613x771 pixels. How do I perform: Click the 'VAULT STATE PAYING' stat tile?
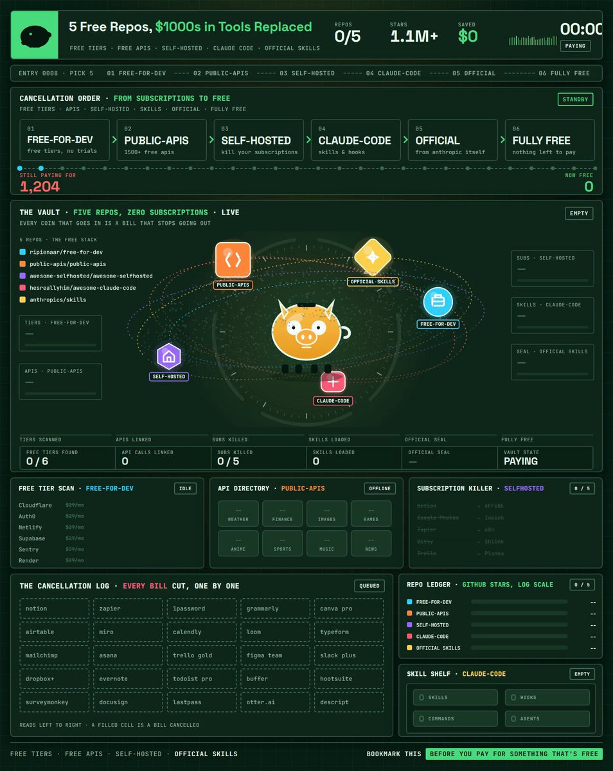tap(546, 457)
